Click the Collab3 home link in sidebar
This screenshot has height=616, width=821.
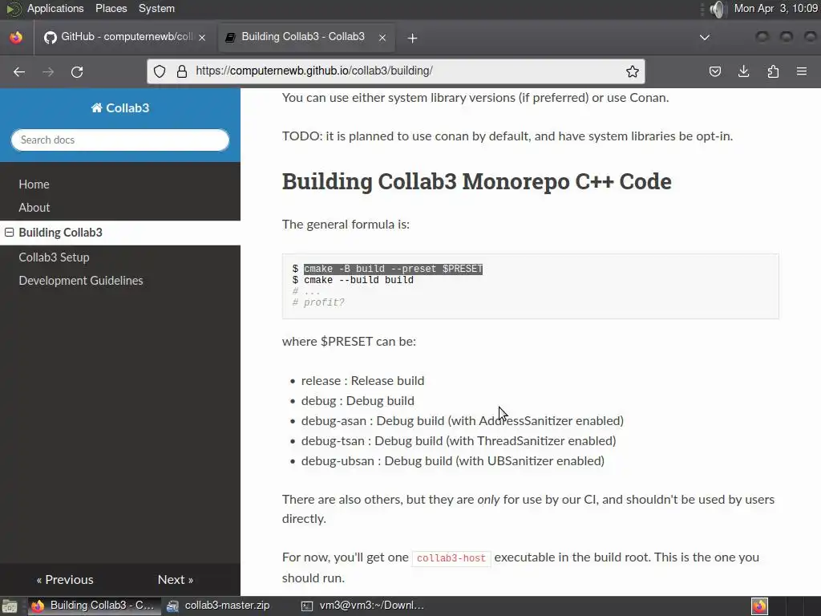tap(120, 108)
